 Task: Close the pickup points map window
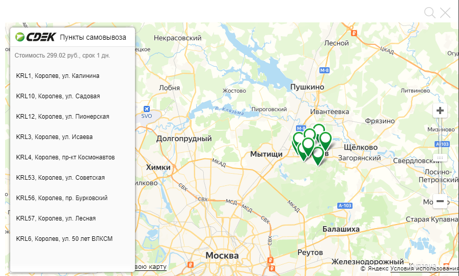click(445, 13)
